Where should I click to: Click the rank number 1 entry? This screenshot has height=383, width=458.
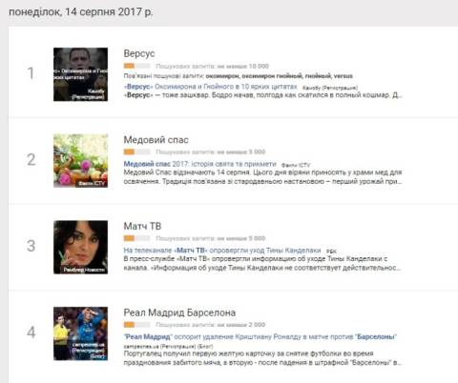[x=31, y=73]
